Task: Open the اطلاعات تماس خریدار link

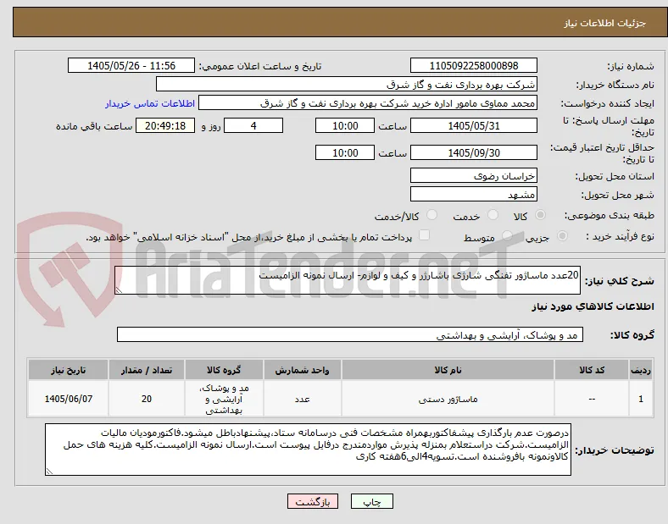Action: click(150, 103)
